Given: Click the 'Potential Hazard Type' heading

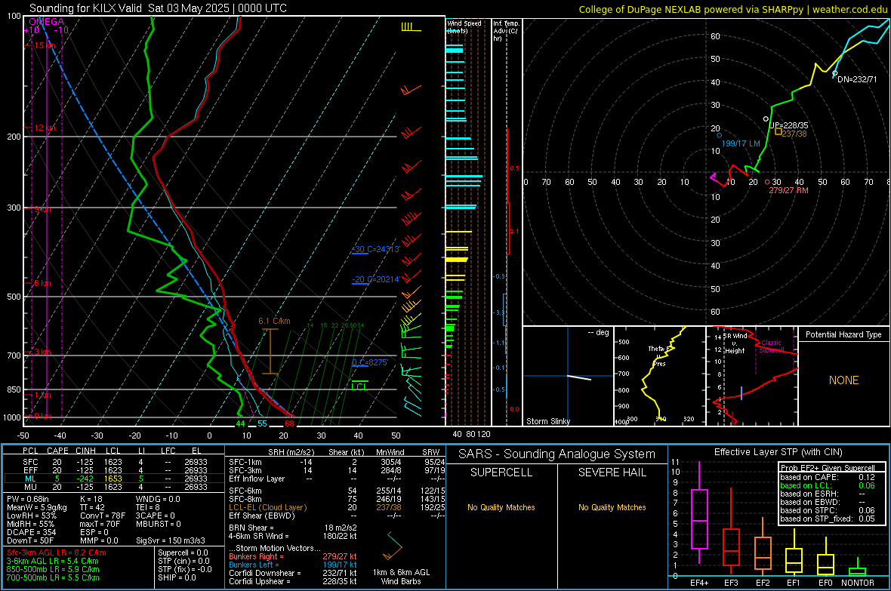Looking at the screenshot, I should coord(844,334).
